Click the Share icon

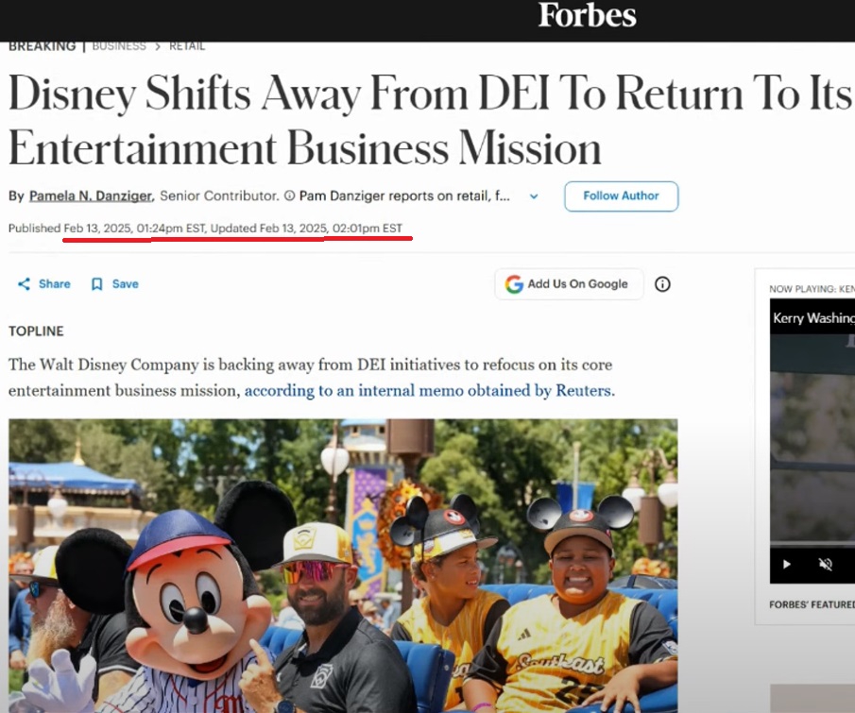pyautogui.click(x=24, y=284)
